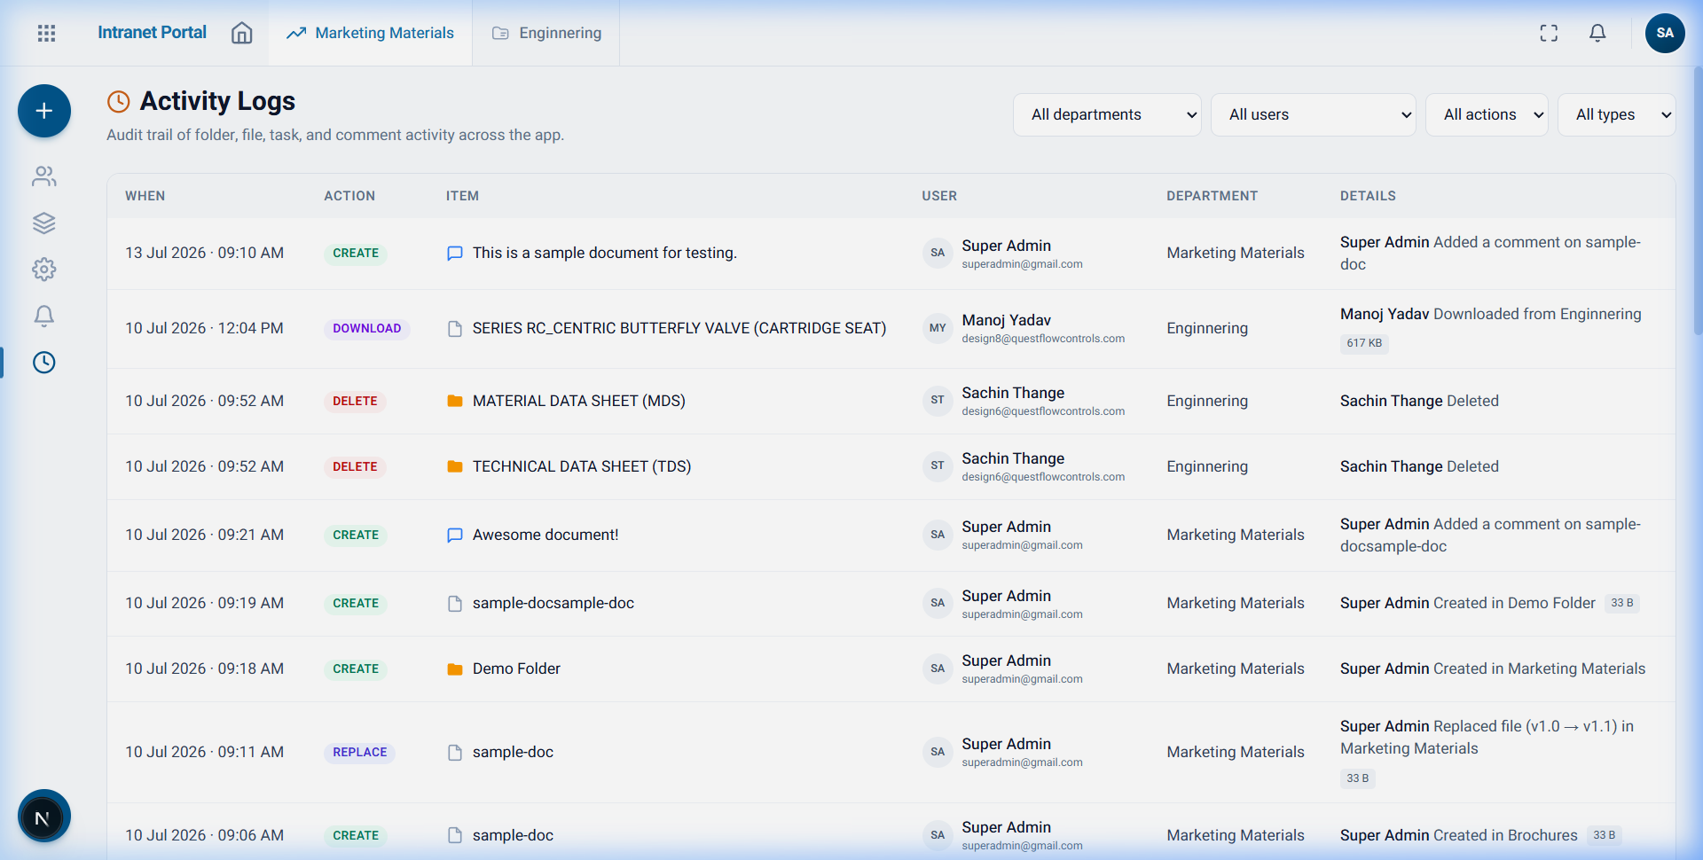Click the USER column header

pos(939,196)
